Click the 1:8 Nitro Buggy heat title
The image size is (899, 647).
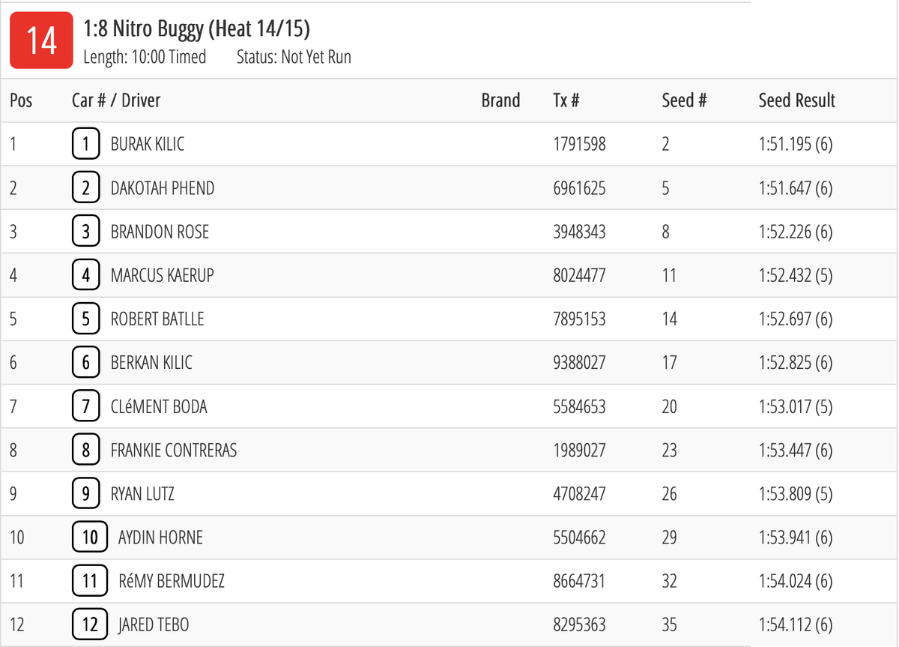tap(196, 28)
